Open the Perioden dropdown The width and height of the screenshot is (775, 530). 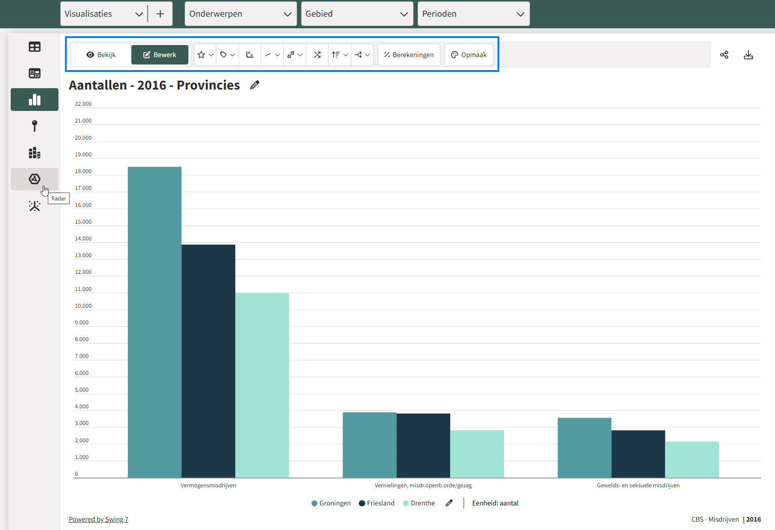[x=473, y=14]
